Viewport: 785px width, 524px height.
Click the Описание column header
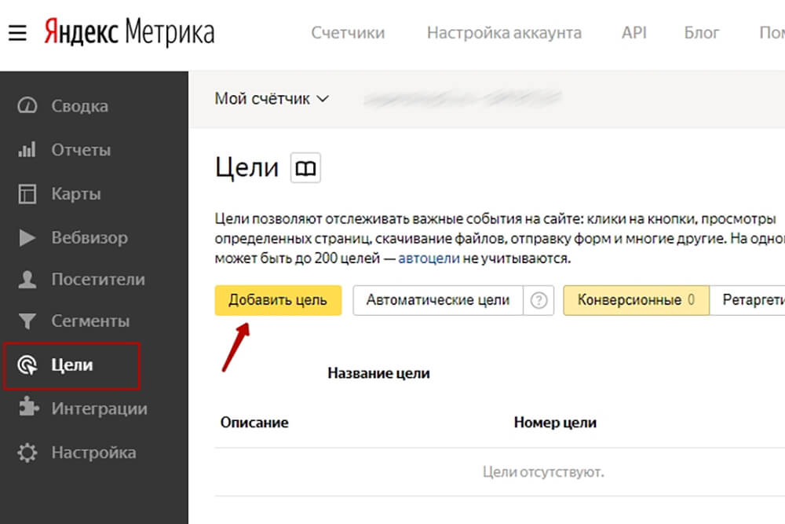coord(254,423)
